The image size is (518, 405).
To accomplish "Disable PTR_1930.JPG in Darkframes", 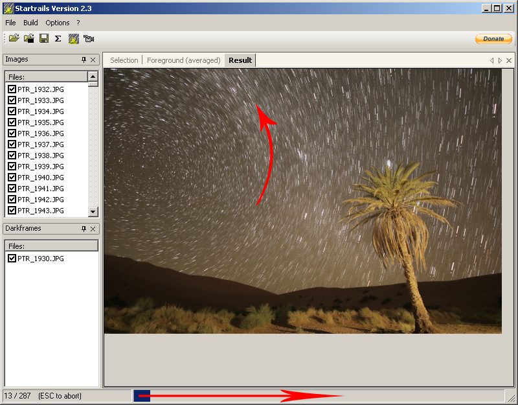I will (x=12, y=259).
